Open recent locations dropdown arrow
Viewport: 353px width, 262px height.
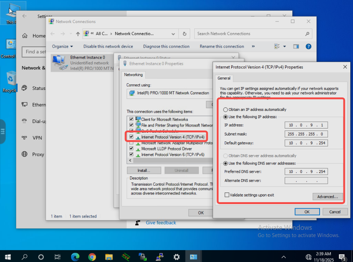pyautogui.click(x=71, y=34)
